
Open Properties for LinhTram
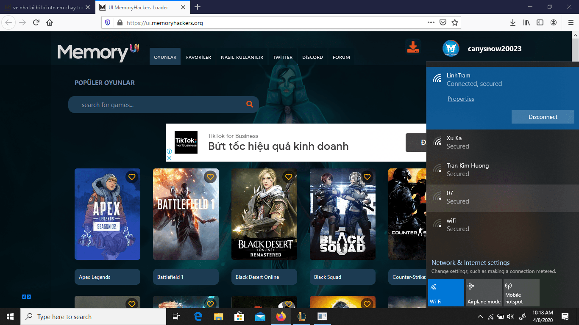tap(461, 99)
